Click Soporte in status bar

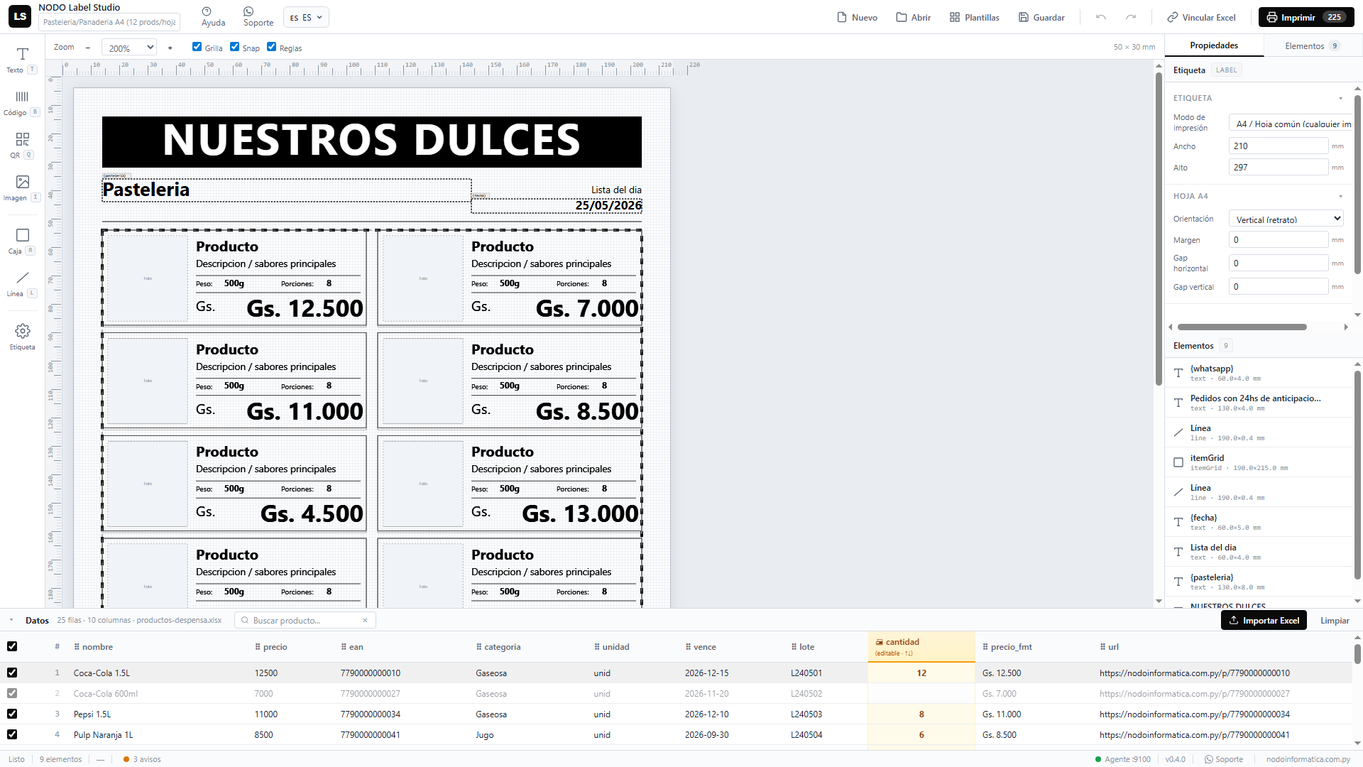1224,759
